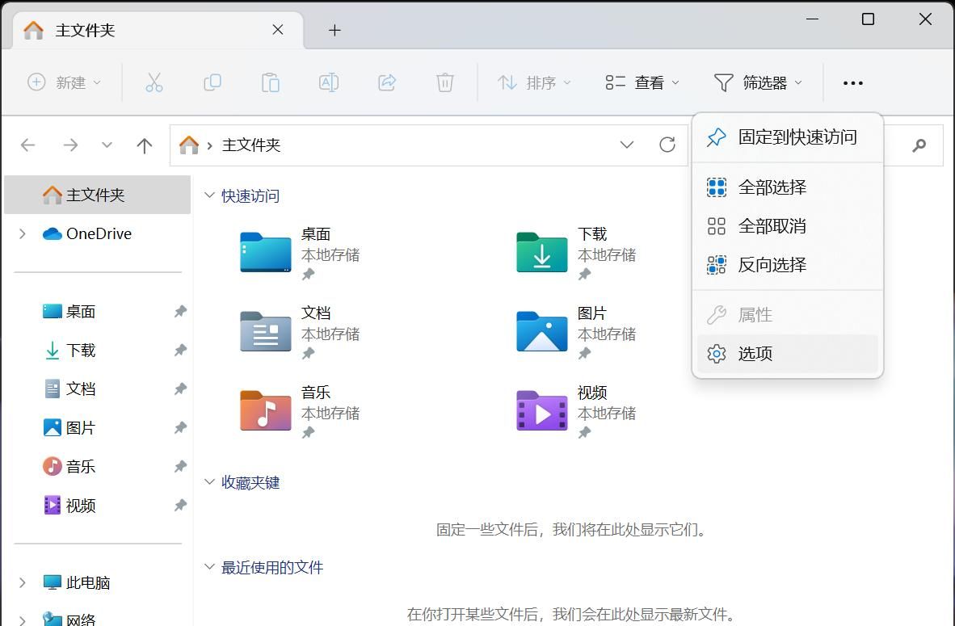Screen dimensions: 955x626
Task: Select the 主文件夹 tab
Action: tap(157, 31)
